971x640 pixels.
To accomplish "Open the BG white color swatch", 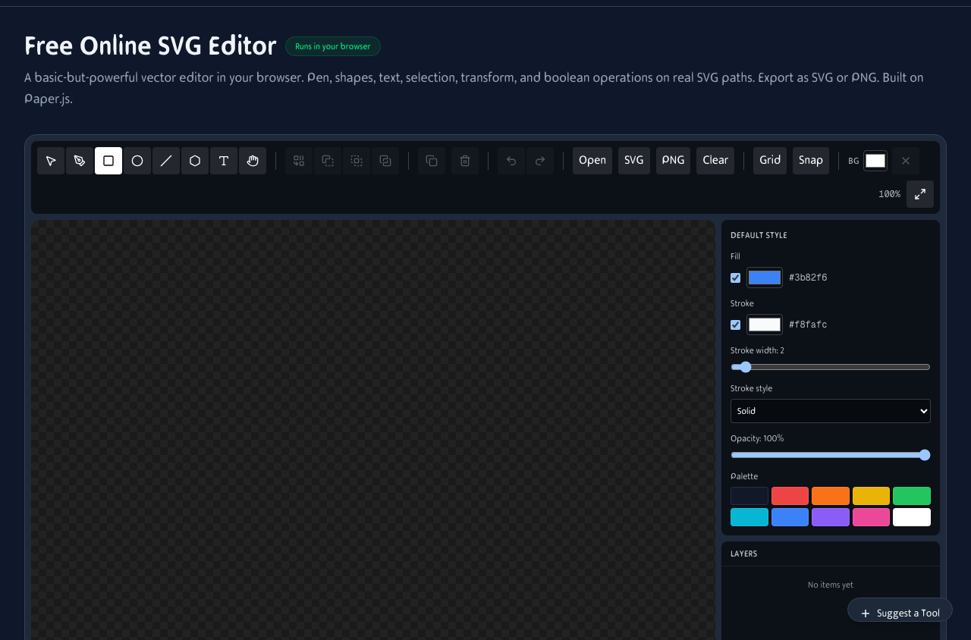I will (875, 161).
